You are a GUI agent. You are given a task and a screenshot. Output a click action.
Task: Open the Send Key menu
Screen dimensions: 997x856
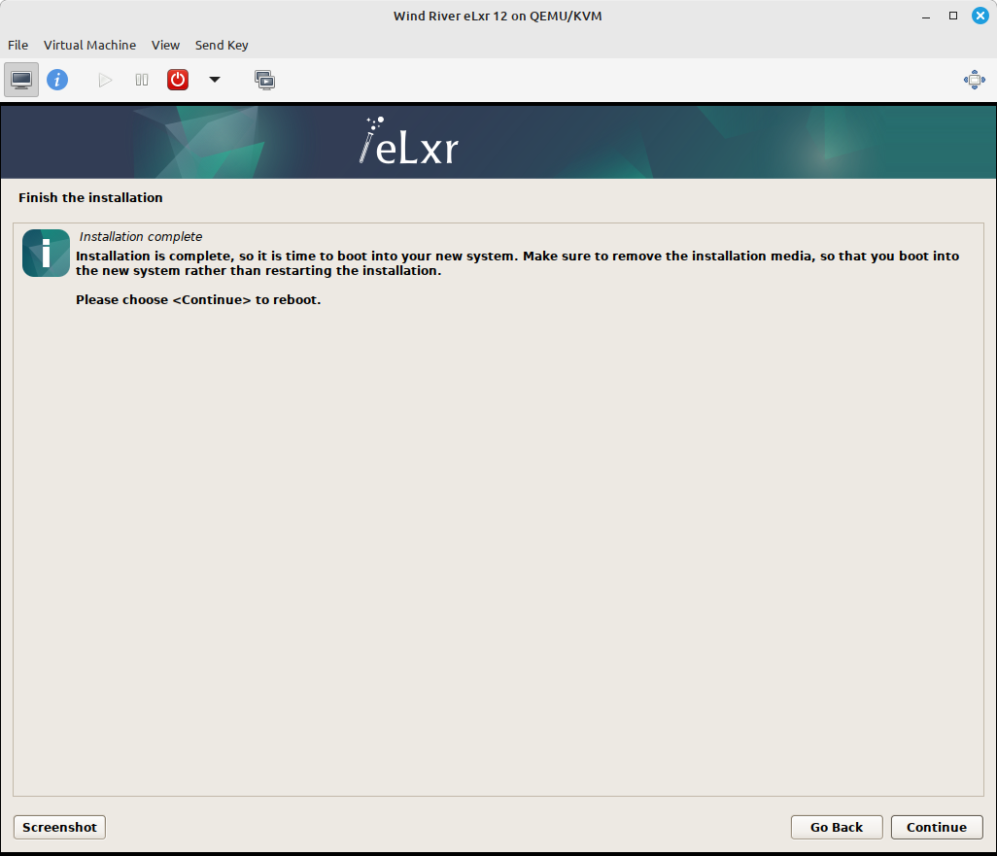(x=222, y=45)
